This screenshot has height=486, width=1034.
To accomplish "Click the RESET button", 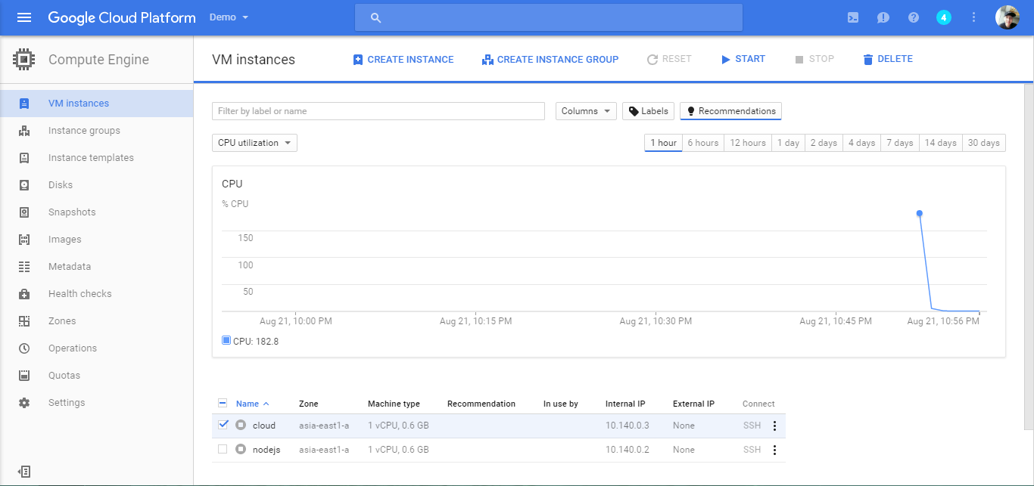I will click(x=669, y=59).
